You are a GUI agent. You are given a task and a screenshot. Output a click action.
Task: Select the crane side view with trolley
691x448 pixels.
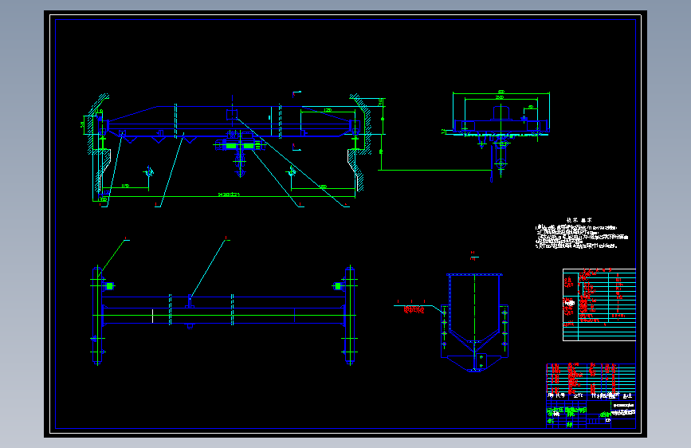pyautogui.click(x=501, y=136)
